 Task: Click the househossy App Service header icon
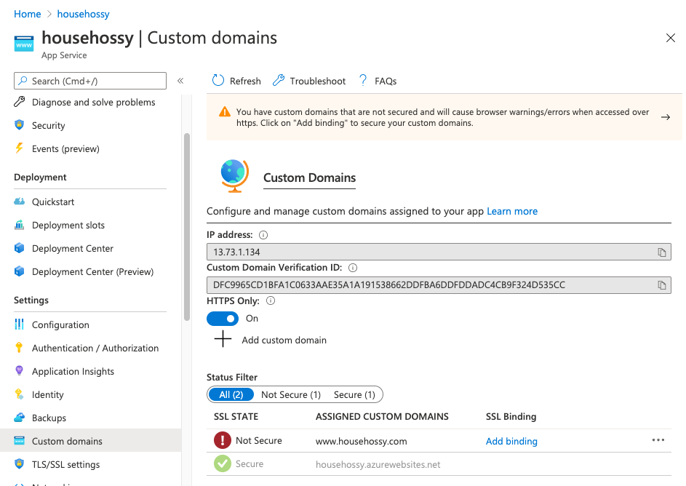point(23,44)
